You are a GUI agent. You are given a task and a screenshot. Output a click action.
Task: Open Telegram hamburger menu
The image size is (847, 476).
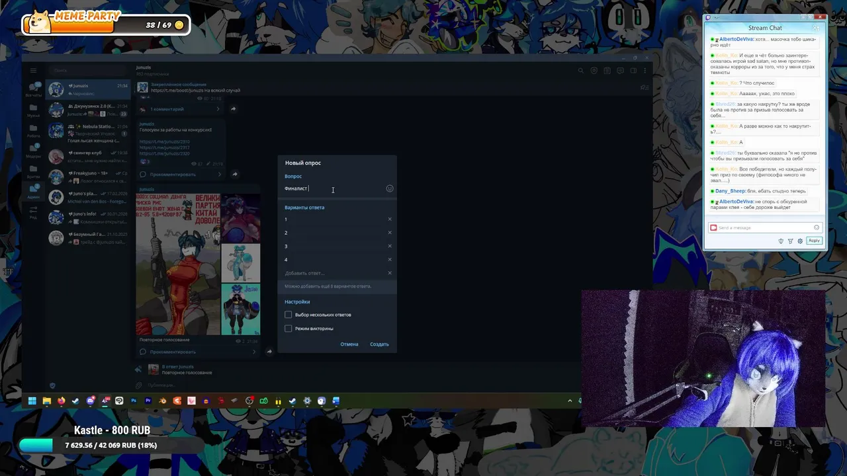[x=33, y=70]
